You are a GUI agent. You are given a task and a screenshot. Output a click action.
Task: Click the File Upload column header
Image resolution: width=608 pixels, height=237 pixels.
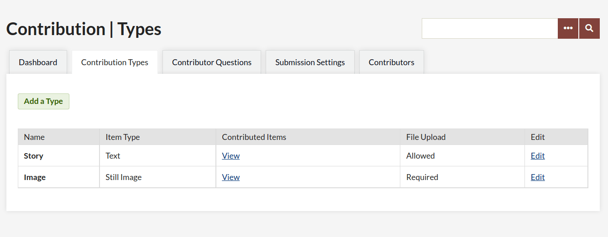[425, 137]
